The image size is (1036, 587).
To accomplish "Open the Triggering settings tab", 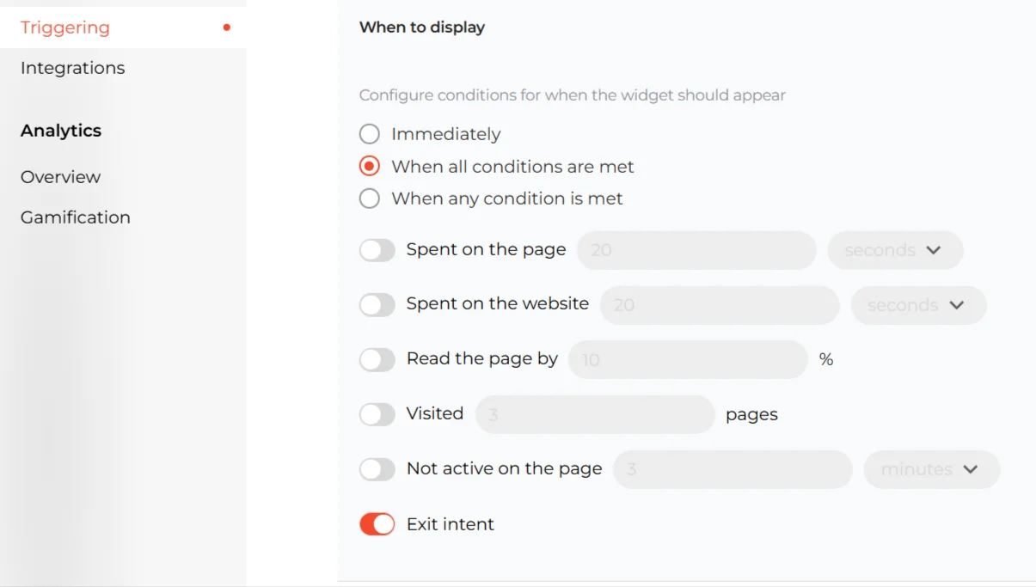I will (x=65, y=28).
